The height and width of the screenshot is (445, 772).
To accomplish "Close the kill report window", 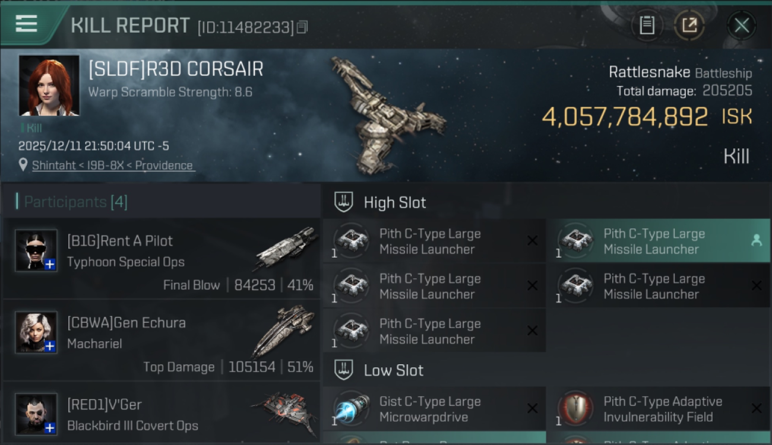I will coord(742,25).
